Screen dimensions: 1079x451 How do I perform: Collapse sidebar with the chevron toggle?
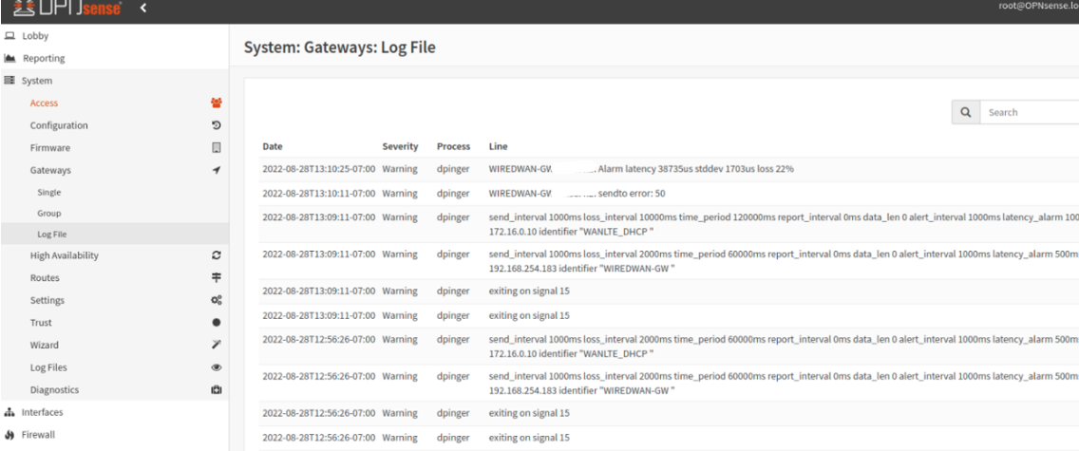pyautogui.click(x=143, y=9)
